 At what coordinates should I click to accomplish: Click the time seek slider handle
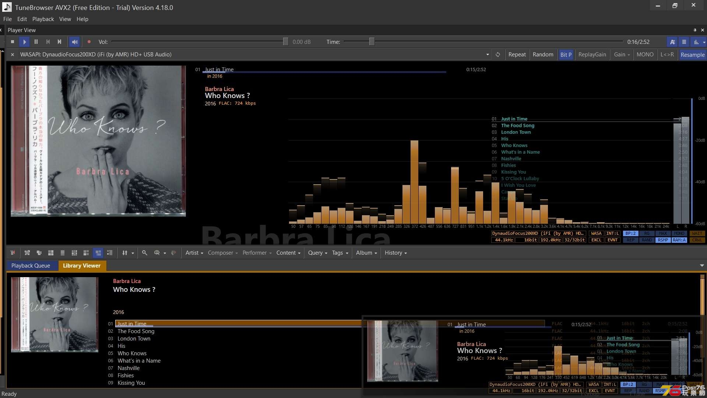tap(372, 42)
